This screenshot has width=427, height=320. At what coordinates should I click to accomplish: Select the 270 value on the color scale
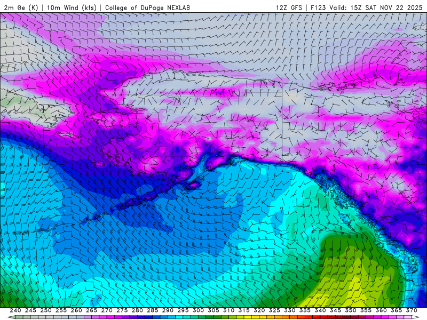pyautogui.click(x=107, y=310)
